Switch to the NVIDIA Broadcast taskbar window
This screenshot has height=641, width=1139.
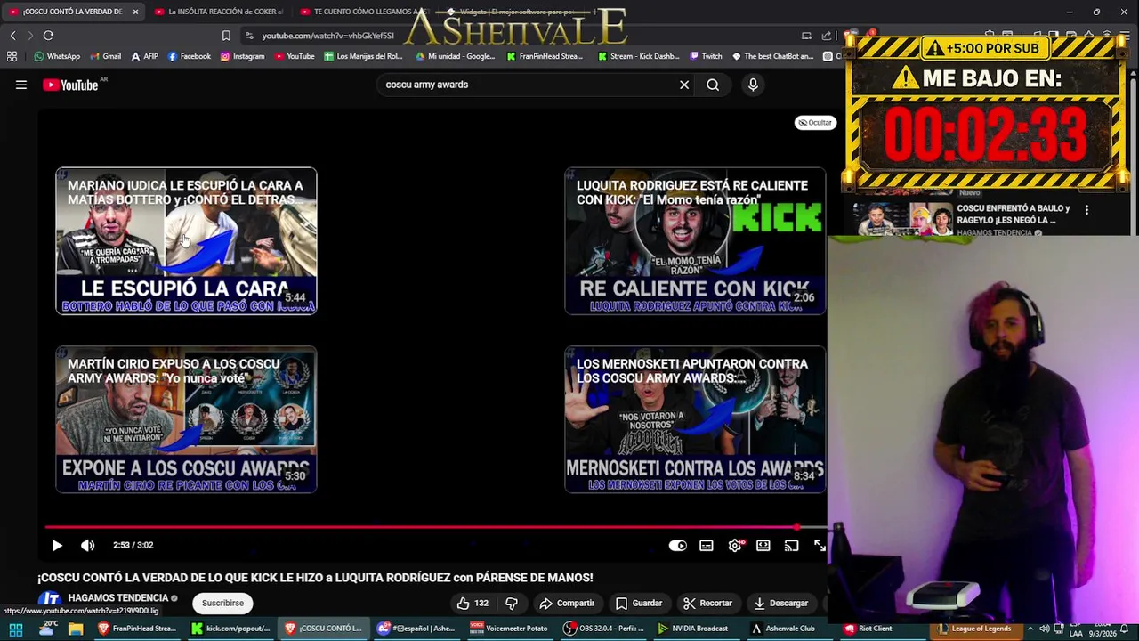[697, 629]
